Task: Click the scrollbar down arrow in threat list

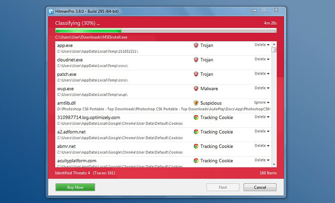Action: [x=274, y=164]
